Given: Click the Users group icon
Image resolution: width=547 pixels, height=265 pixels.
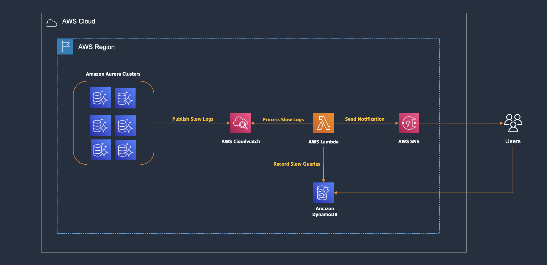Looking at the screenshot, I should (513, 123).
